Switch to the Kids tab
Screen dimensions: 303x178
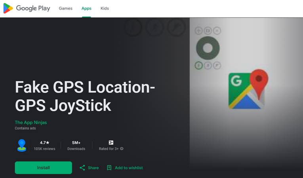pos(105,8)
